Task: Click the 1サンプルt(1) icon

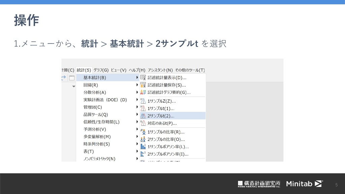Action: (143, 108)
